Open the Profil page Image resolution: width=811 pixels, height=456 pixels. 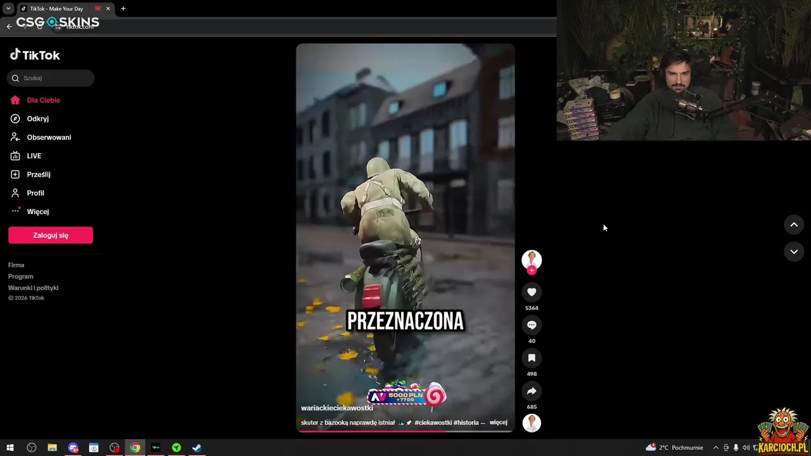[35, 193]
